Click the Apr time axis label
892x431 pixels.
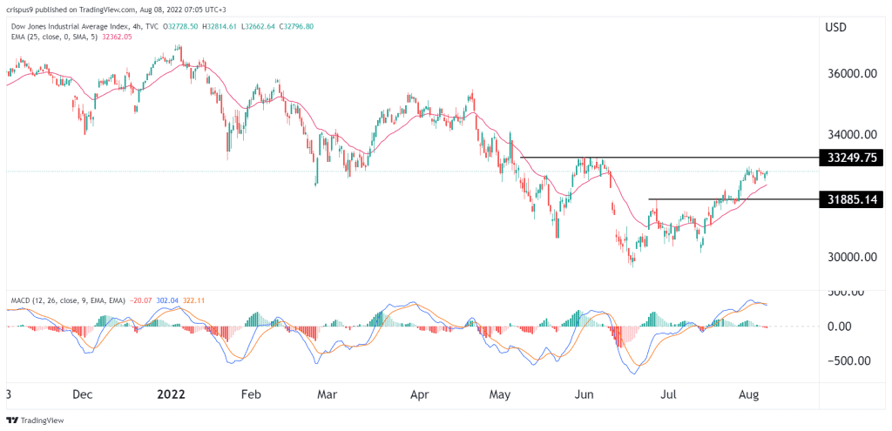419,394
